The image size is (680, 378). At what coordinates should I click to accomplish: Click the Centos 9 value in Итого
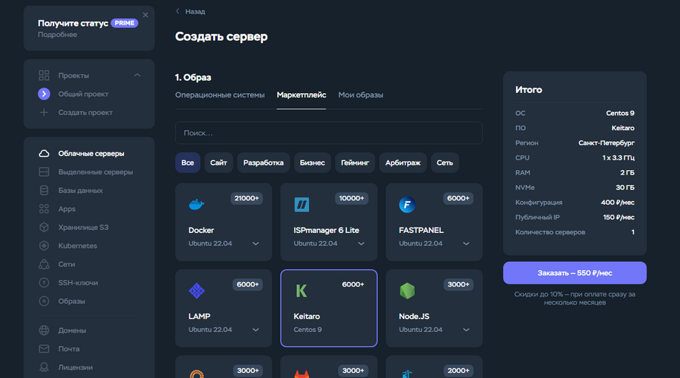(x=620, y=113)
